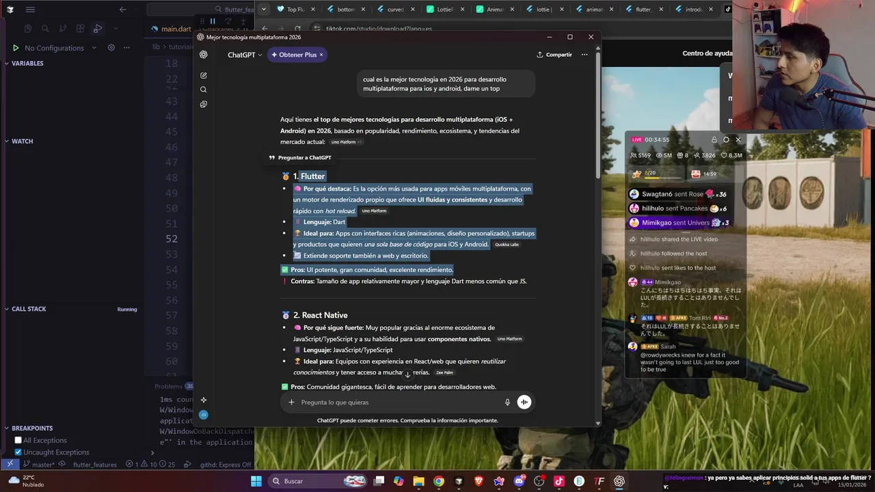Screen dimensions: 875x492
Task: Open the three-dot conversation options menu
Action: [584, 55]
